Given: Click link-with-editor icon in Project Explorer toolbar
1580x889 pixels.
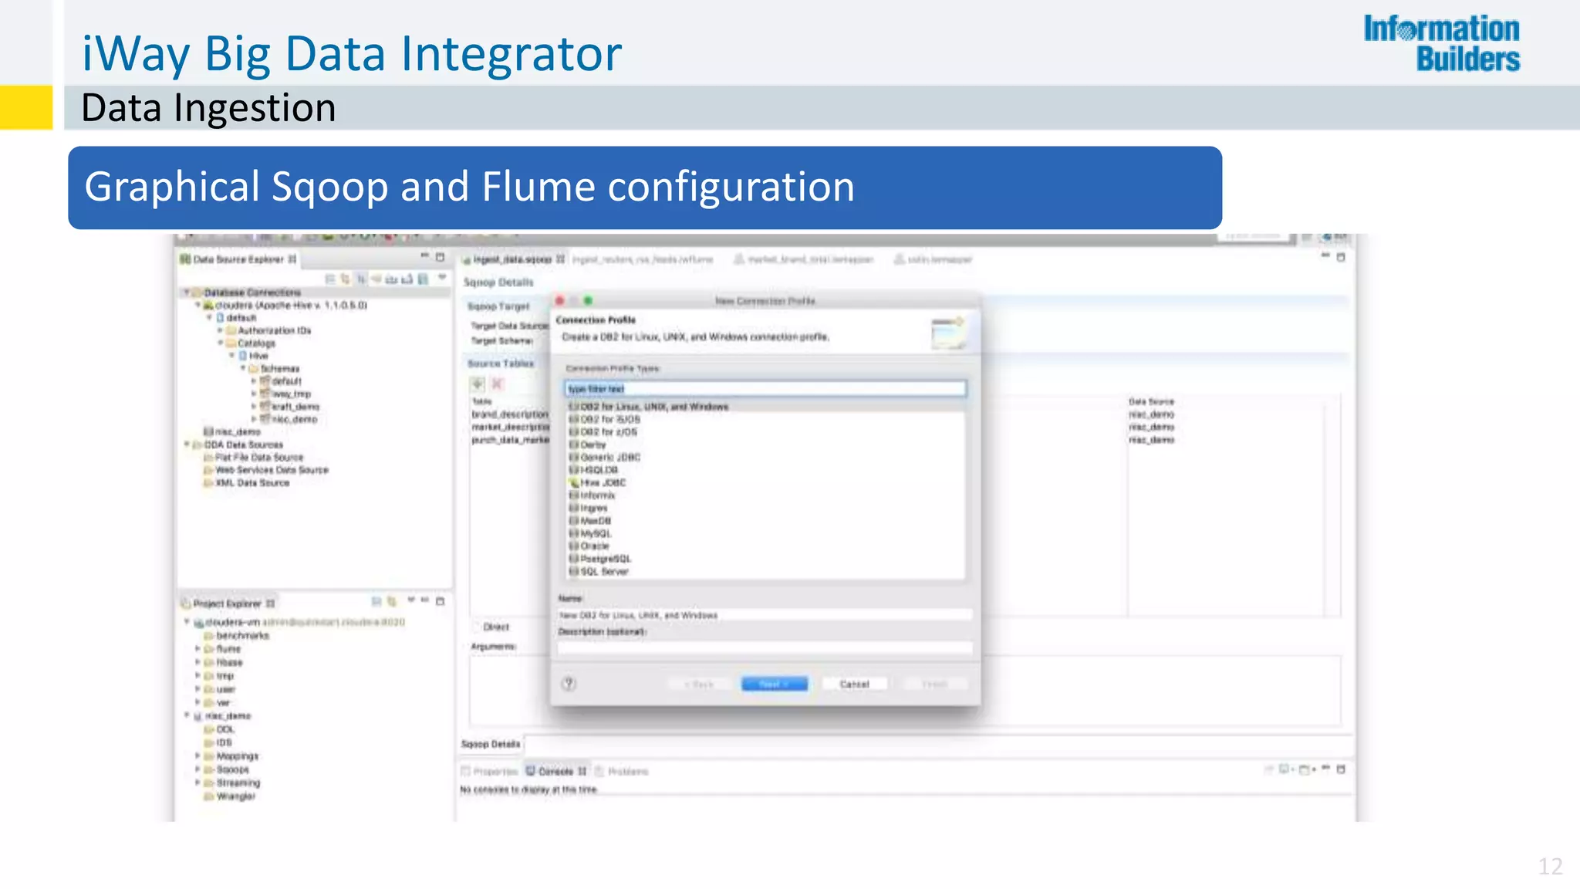Looking at the screenshot, I should [392, 601].
